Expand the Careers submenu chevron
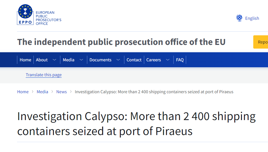This screenshot has width=268, height=152. [168, 60]
